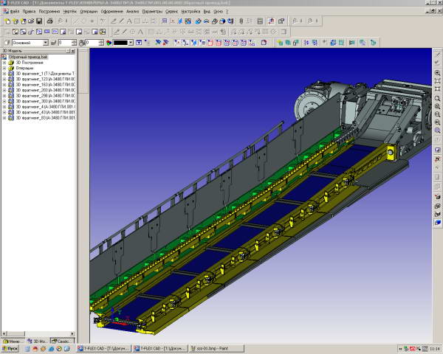This screenshot has height=354, width=443.
Task: Click the calculator icon in top toolbar
Action: pyautogui.click(x=260, y=21)
